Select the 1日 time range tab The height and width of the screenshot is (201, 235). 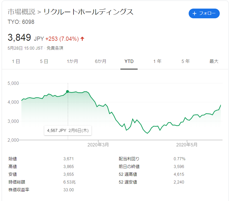(x=16, y=61)
